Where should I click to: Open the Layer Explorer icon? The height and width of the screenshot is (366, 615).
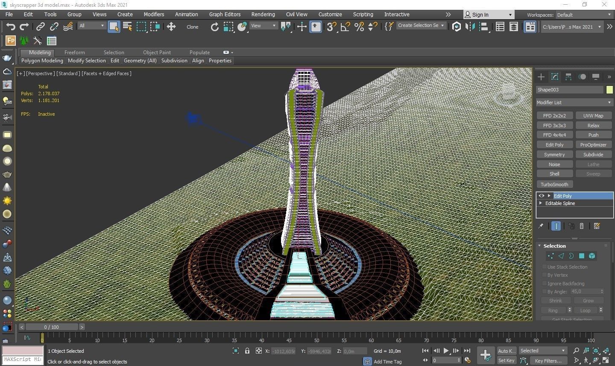point(513,27)
